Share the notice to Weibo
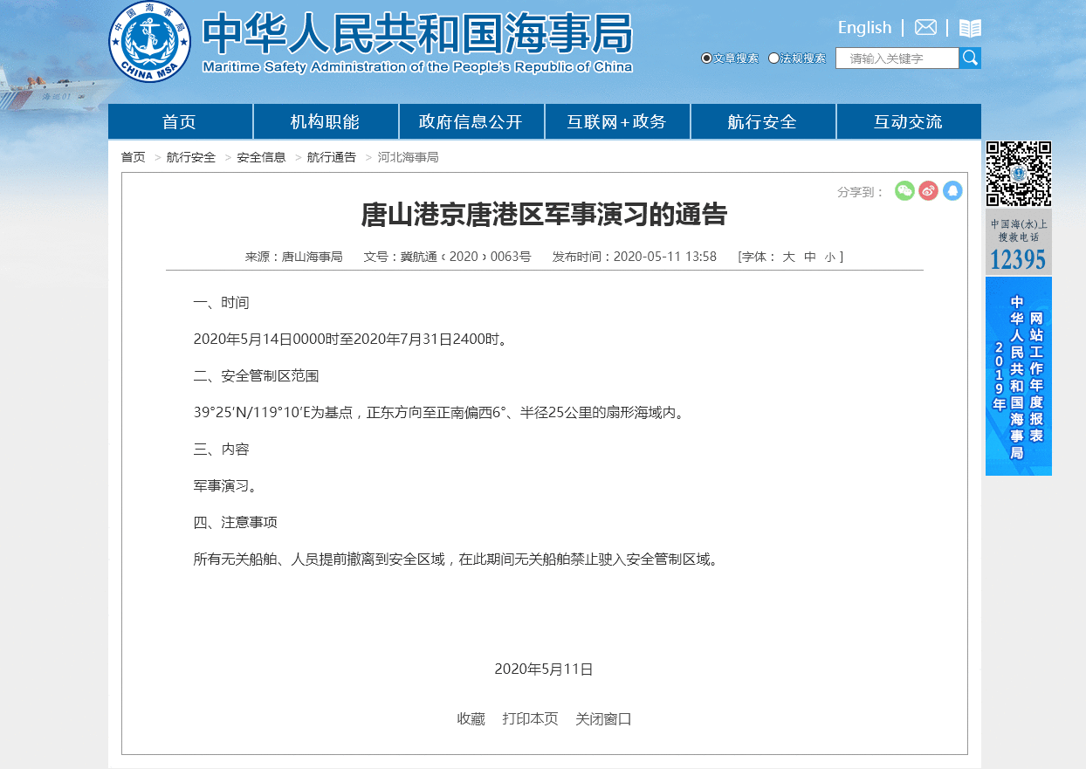 click(x=929, y=190)
